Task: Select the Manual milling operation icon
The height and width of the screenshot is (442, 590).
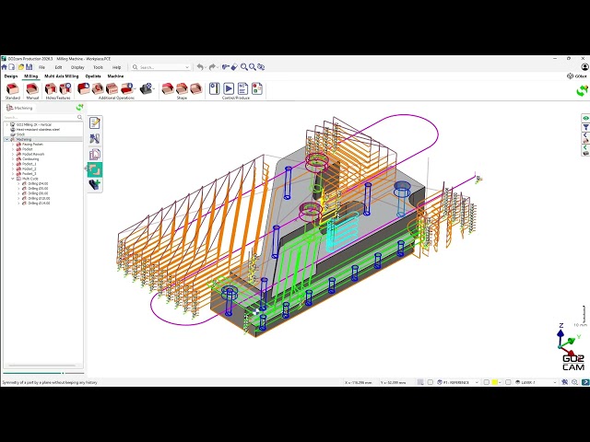Action: pyautogui.click(x=32, y=89)
